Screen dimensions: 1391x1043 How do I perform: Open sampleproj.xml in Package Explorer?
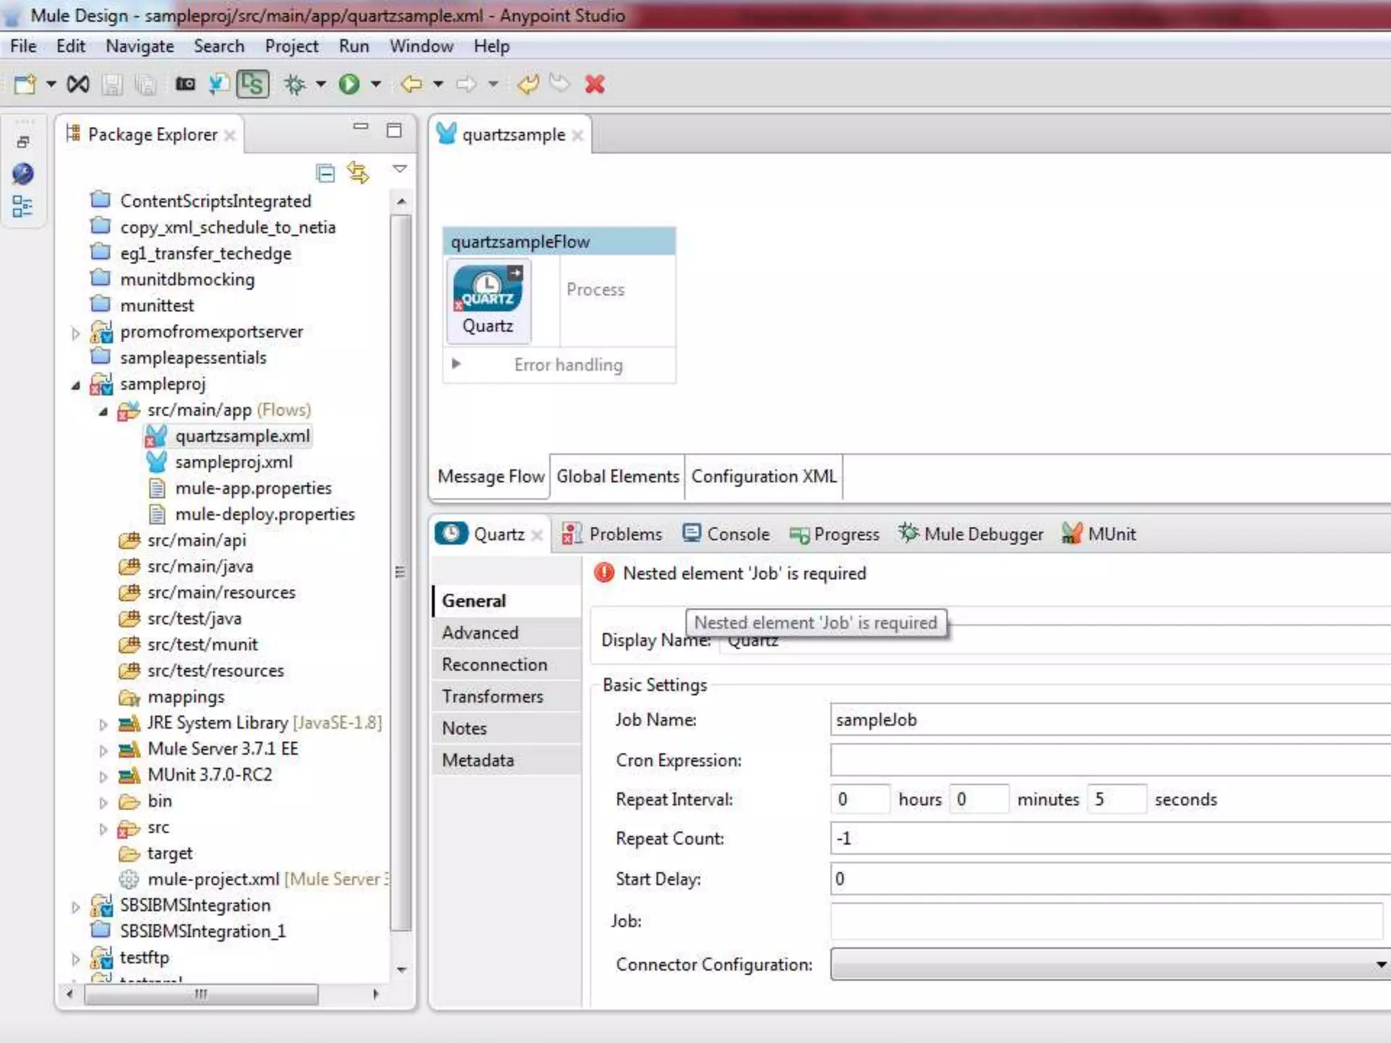pos(234,462)
